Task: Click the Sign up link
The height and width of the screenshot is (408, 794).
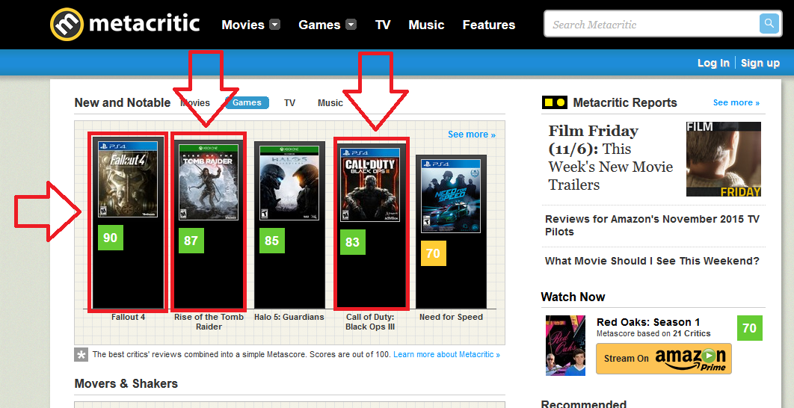Action: [760, 63]
